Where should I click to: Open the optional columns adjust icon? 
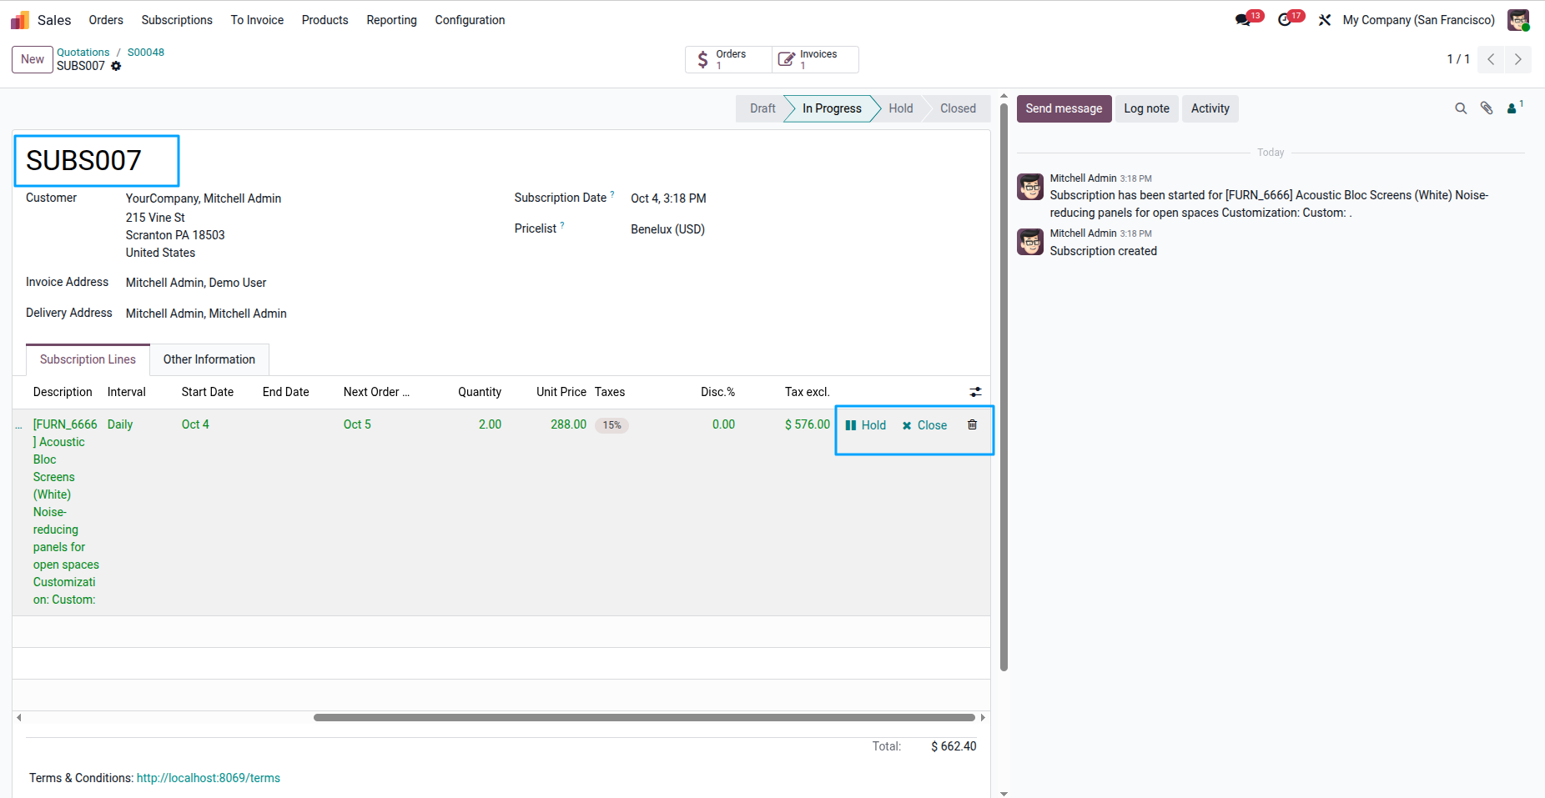tap(975, 392)
